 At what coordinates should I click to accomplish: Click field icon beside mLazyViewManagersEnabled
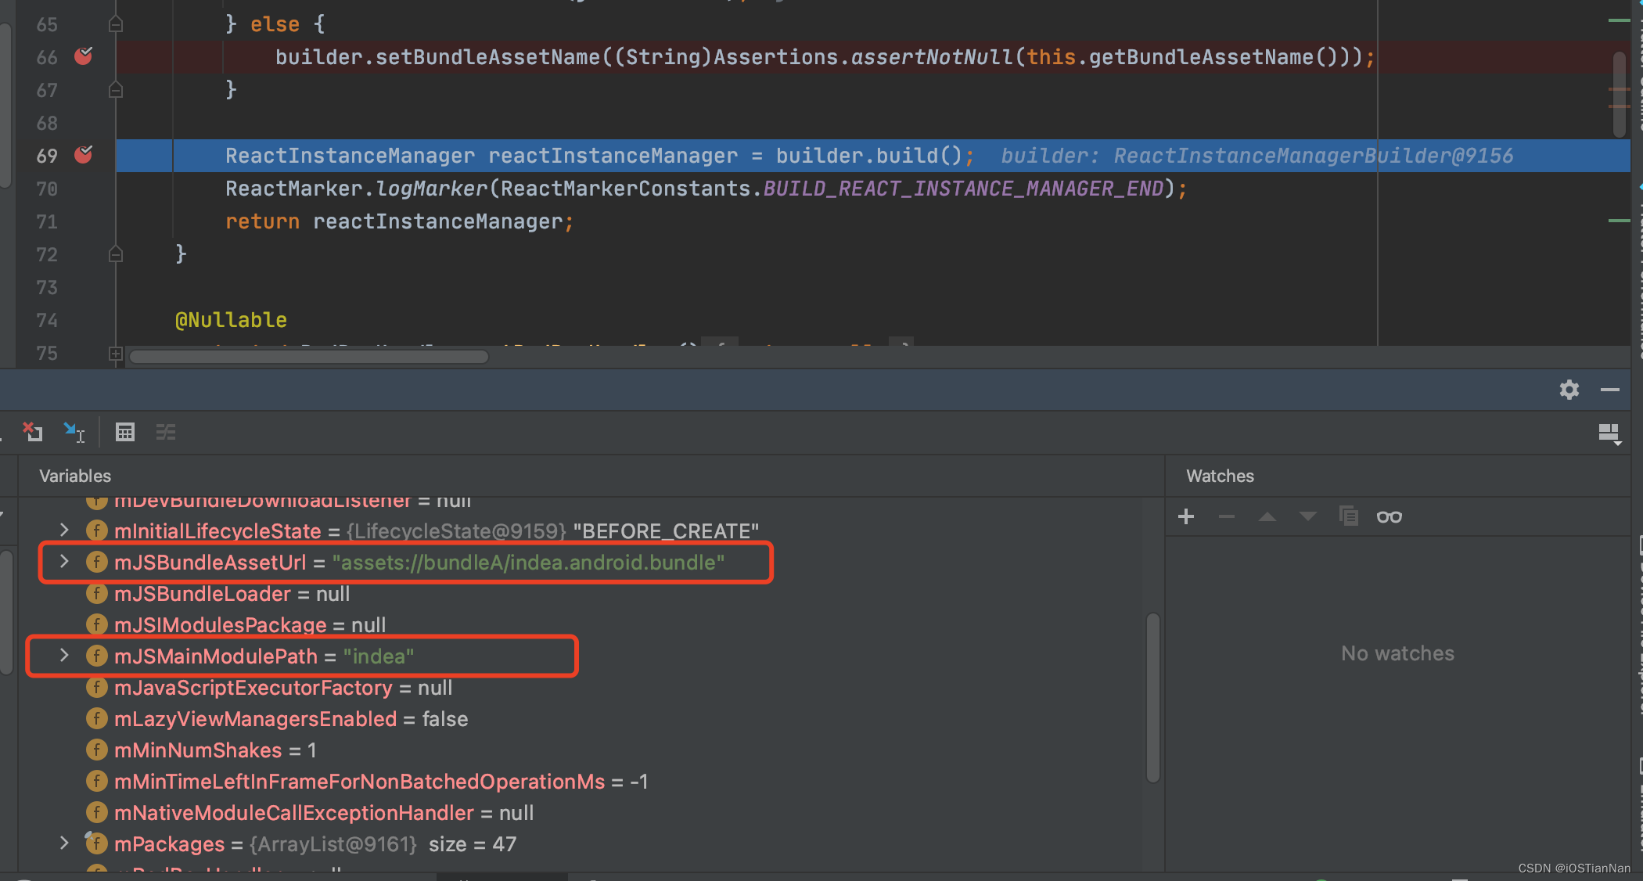click(96, 718)
